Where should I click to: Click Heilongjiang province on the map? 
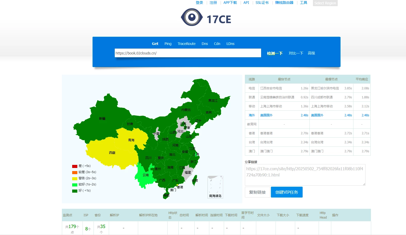tap(213, 100)
